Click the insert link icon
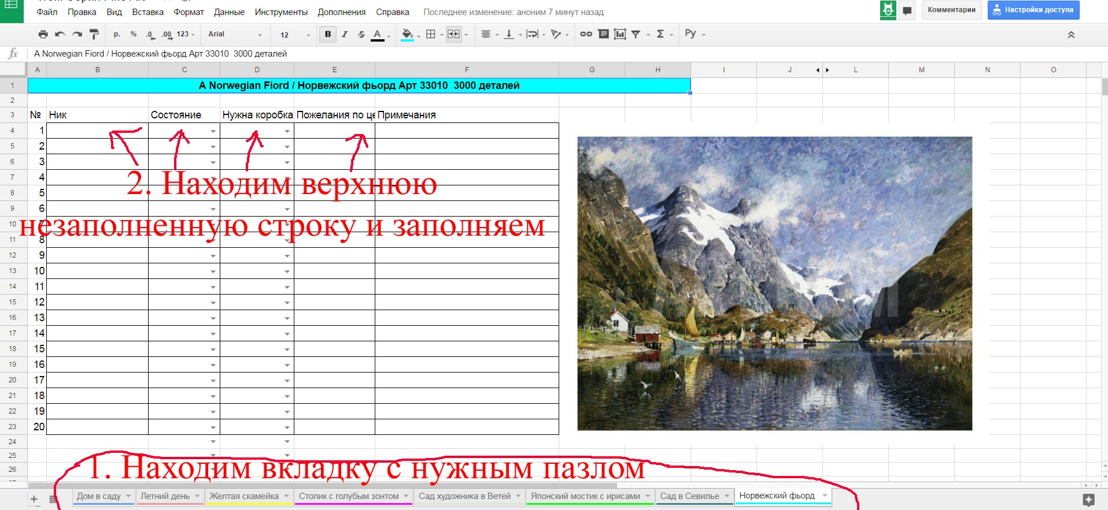1108x510 pixels. [586, 35]
